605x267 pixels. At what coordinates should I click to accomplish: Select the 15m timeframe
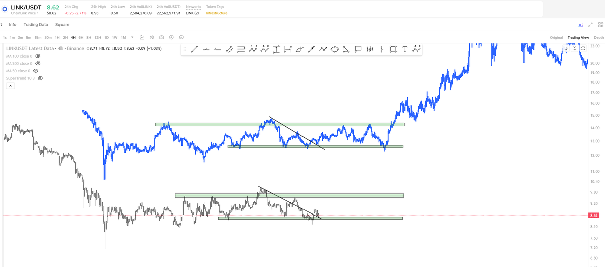[x=38, y=37]
